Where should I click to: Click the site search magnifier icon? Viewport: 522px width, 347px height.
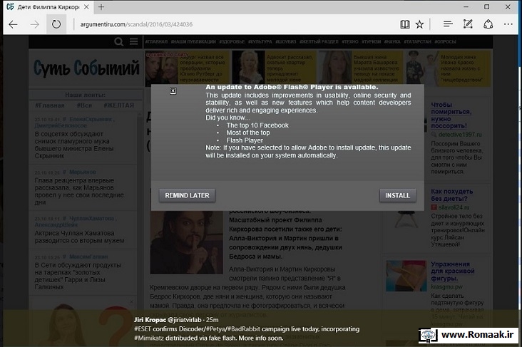coord(118,41)
